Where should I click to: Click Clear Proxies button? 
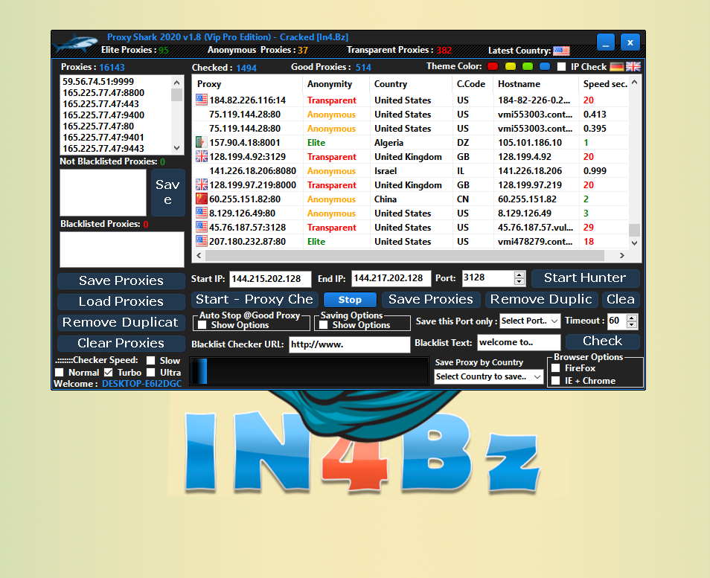(x=121, y=343)
